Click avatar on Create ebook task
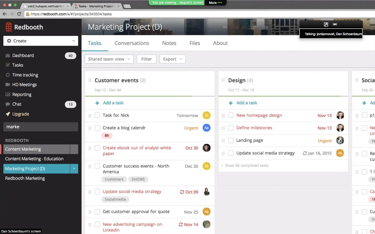375x234 pixels. [x=207, y=148]
